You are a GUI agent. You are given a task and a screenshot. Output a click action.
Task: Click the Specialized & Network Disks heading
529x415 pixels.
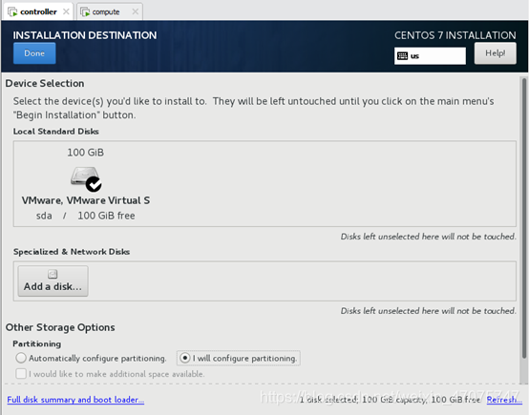[72, 252]
